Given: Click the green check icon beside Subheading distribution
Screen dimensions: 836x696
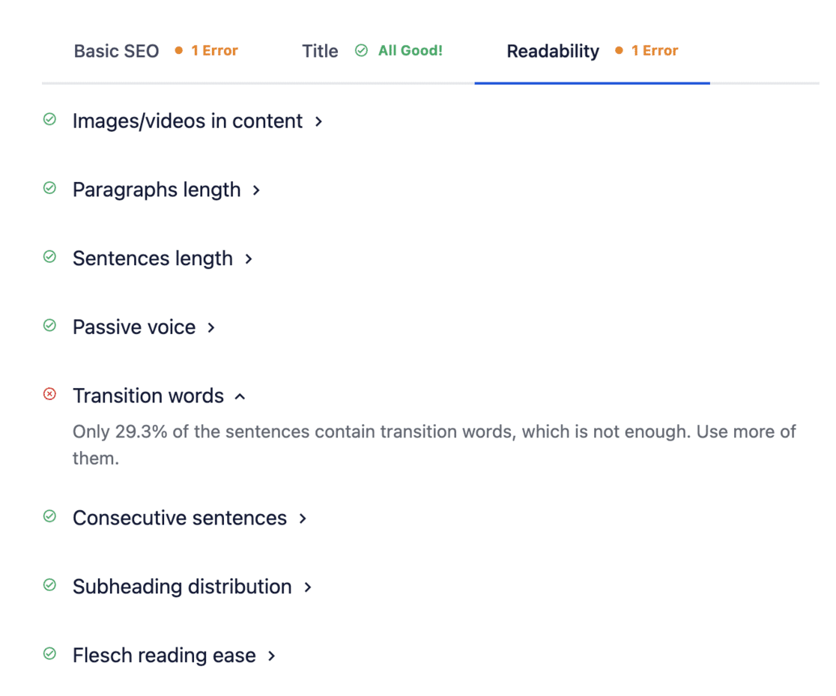Looking at the screenshot, I should click(49, 585).
